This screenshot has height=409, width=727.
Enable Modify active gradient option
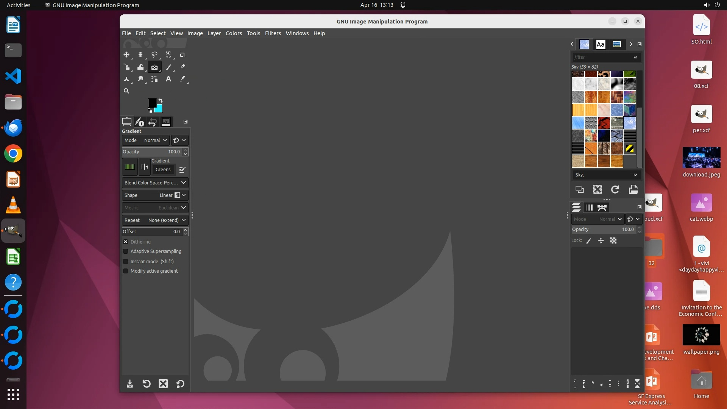click(x=126, y=271)
